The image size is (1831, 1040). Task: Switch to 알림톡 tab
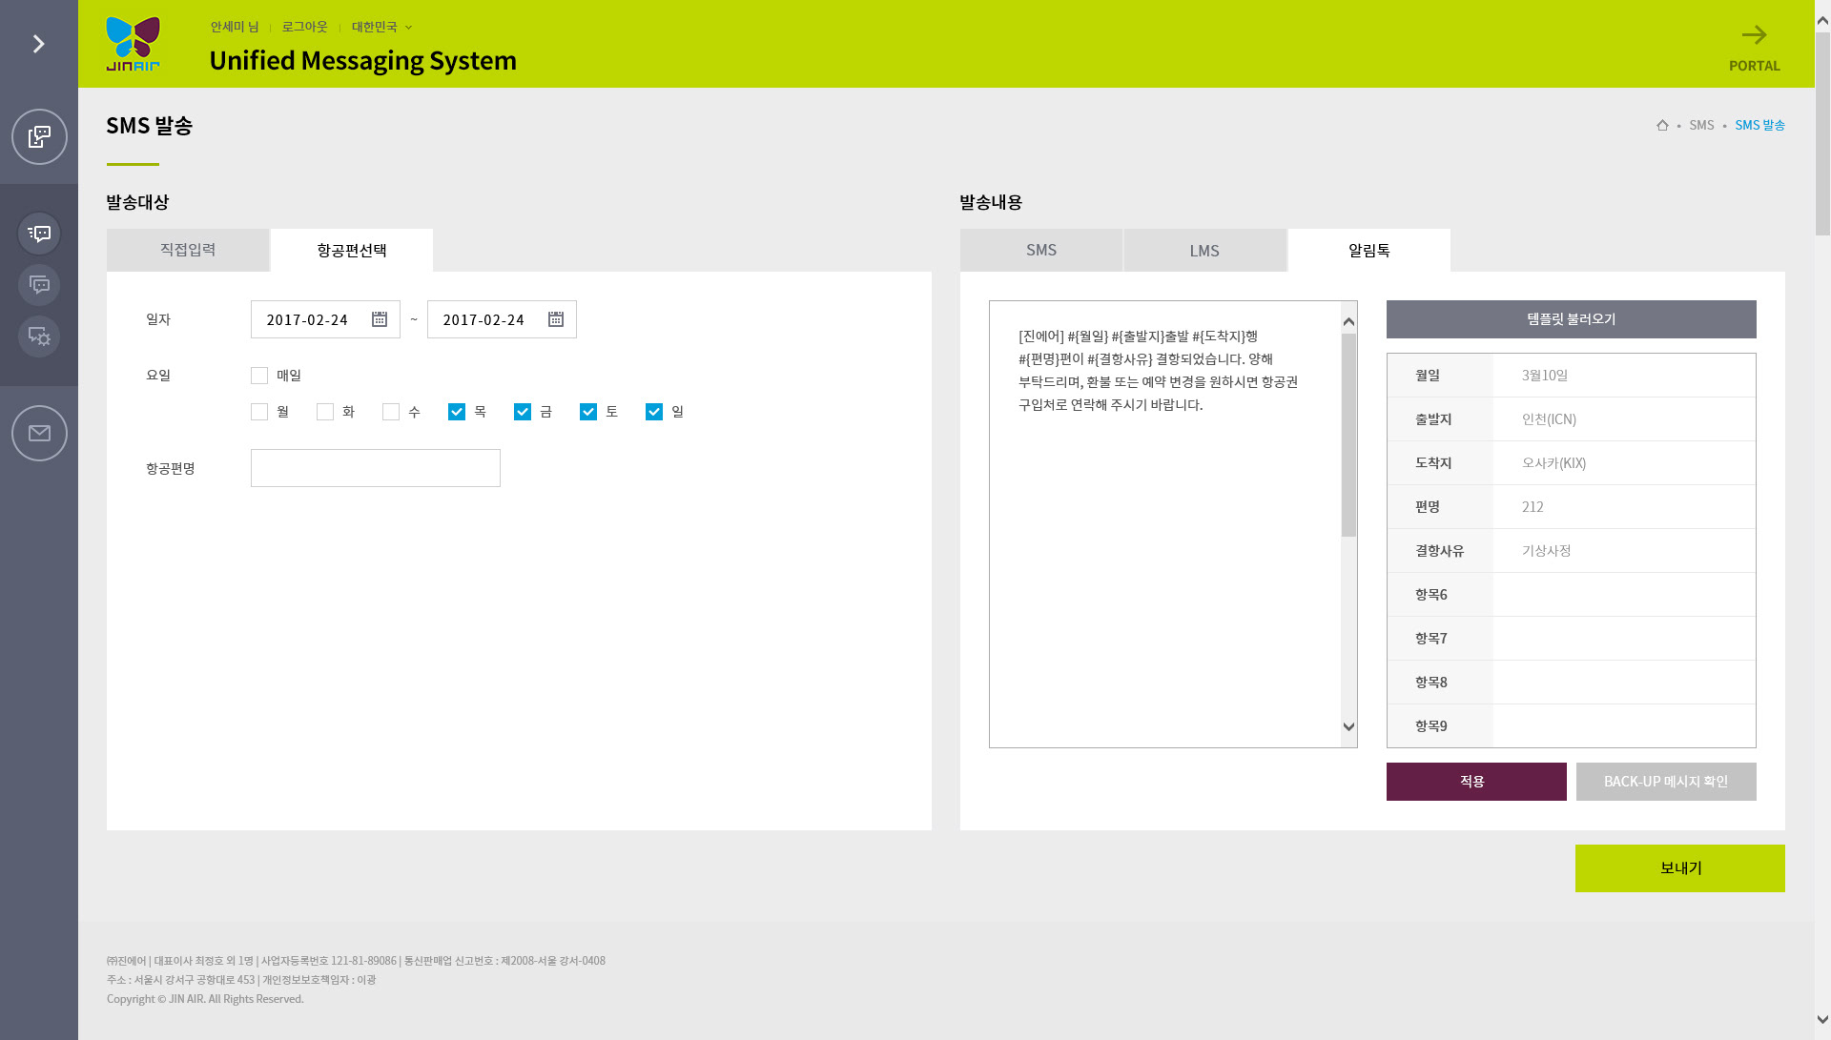click(x=1369, y=250)
